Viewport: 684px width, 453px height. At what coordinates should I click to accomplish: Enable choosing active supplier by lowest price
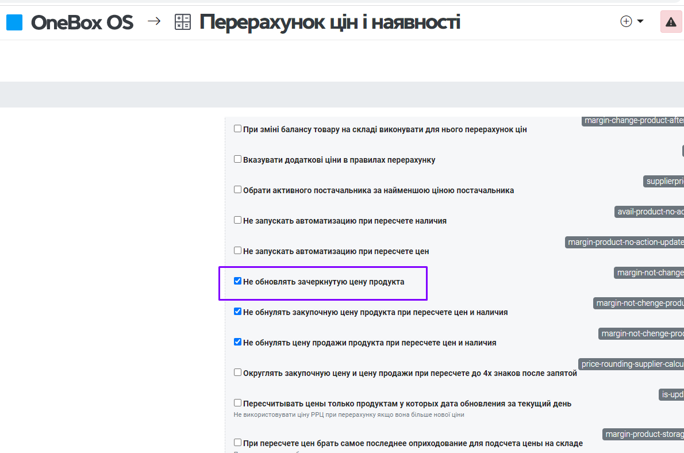pos(237,190)
